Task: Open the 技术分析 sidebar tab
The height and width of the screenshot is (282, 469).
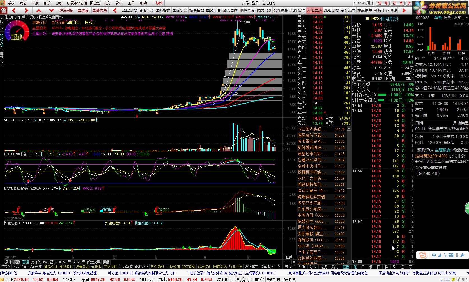Action: click(2, 40)
